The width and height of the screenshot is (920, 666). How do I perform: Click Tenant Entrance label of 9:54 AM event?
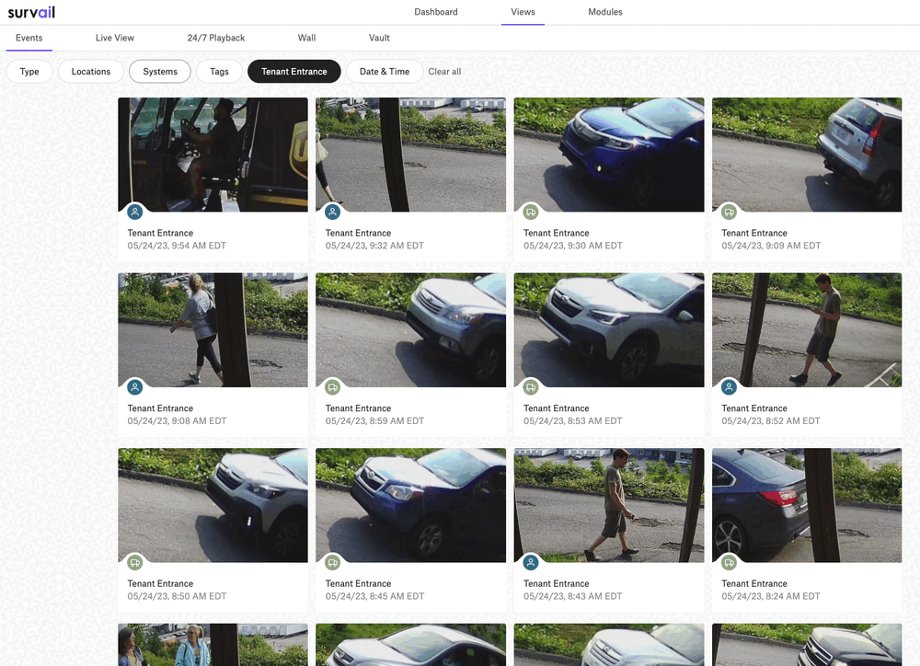click(x=160, y=233)
